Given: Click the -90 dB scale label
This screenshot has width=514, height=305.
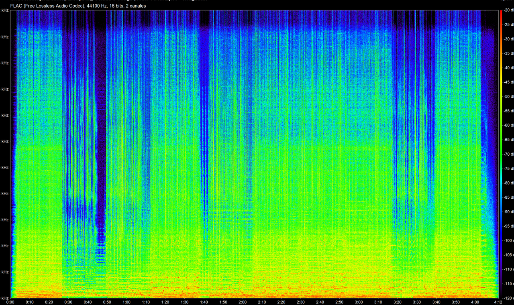Looking at the screenshot, I should pyautogui.click(x=508, y=211).
